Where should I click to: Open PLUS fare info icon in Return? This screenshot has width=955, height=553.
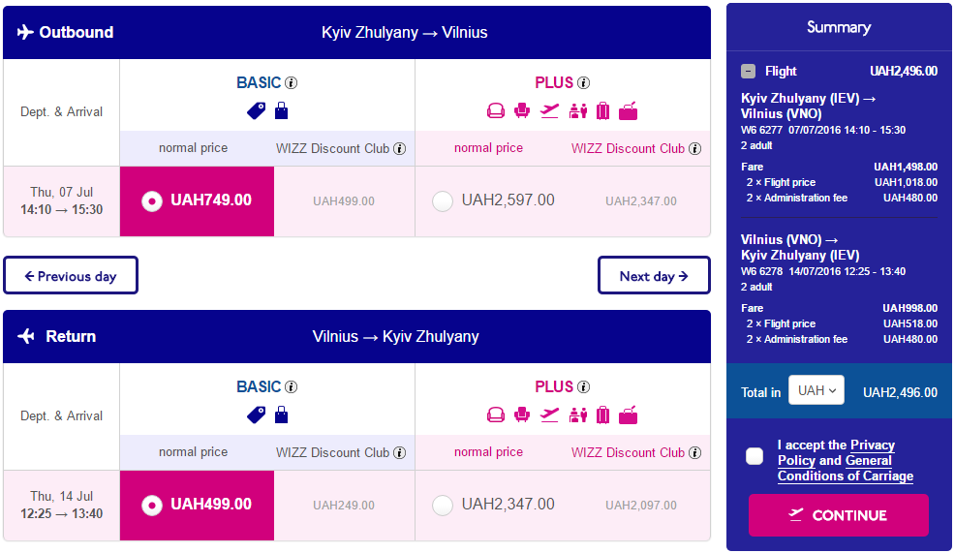583,386
